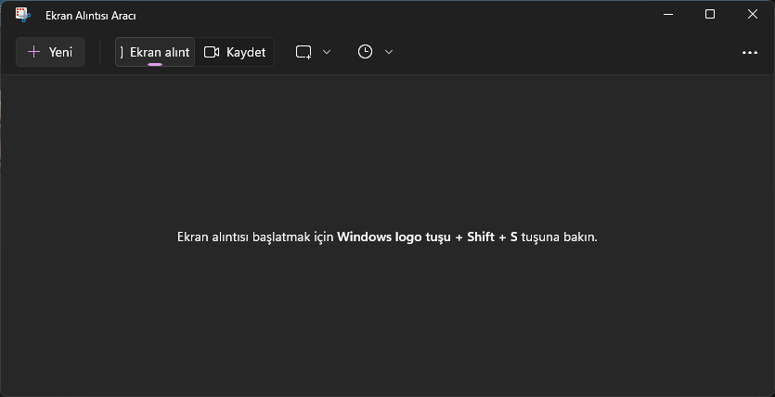Expand the delay timer dropdown arrow
Screen dimensions: 775x397
(389, 52)
